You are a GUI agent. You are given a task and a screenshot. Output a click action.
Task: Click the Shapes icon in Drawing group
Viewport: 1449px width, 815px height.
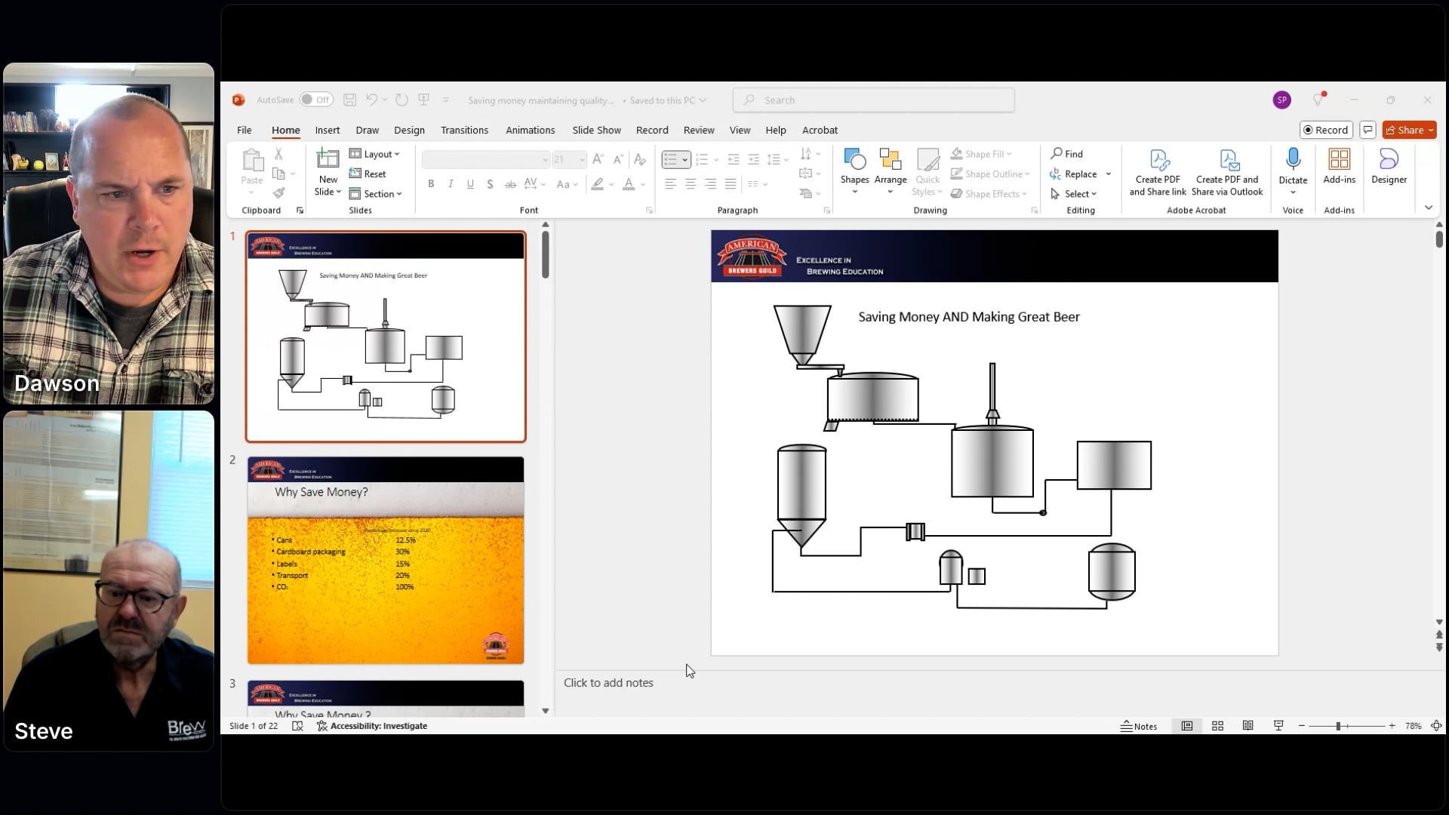coord(854,160)
